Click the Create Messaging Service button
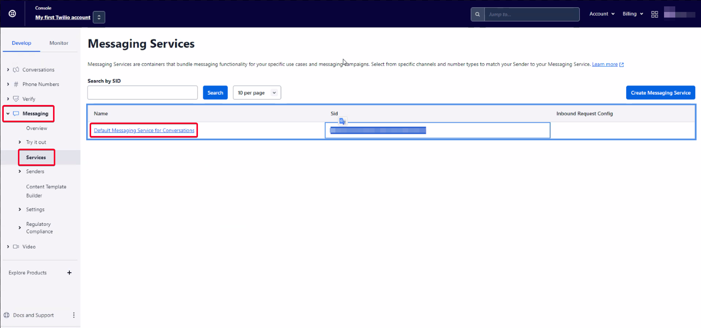 coord(660,93)
